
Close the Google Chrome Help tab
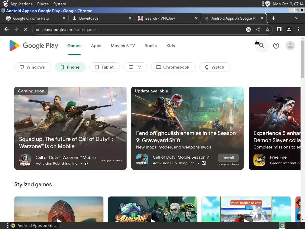coord(64,18)
